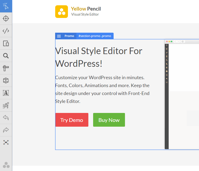Select the element inspector cursor tool
199x171 pixels.
pyautogui.click(x=6, y=6)
